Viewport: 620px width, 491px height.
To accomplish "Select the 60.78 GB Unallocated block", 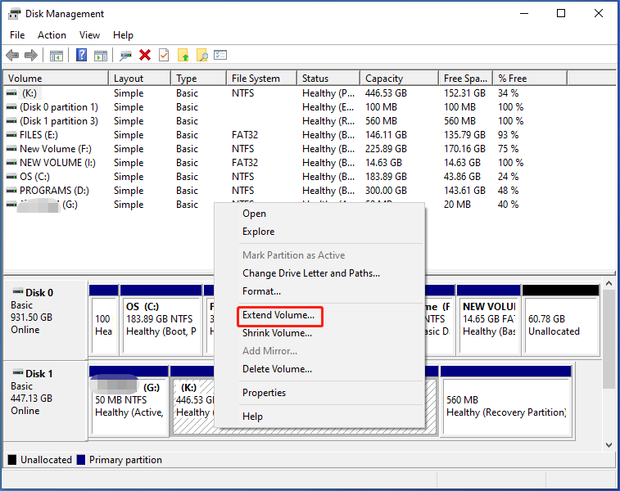I will [561, 319].
